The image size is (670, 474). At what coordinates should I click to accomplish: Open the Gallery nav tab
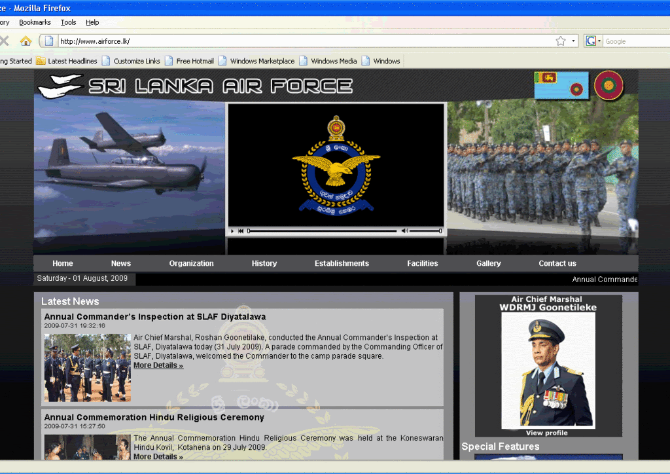point(488,263)
